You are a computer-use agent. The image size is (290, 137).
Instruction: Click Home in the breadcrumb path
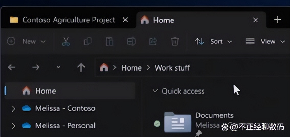point(131,68)
